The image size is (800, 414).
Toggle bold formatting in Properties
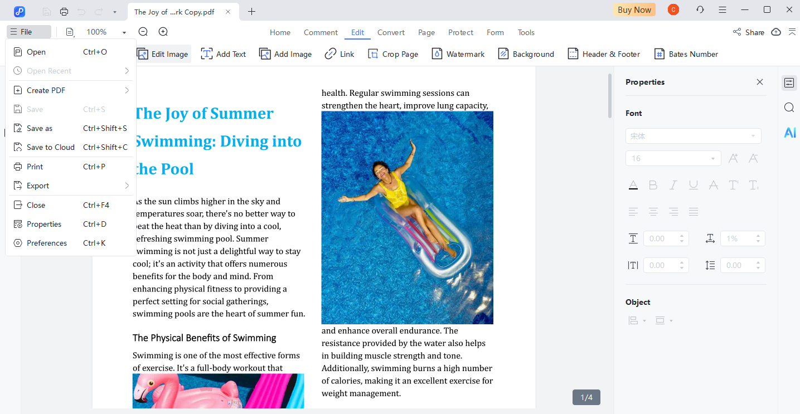point(653,185)
